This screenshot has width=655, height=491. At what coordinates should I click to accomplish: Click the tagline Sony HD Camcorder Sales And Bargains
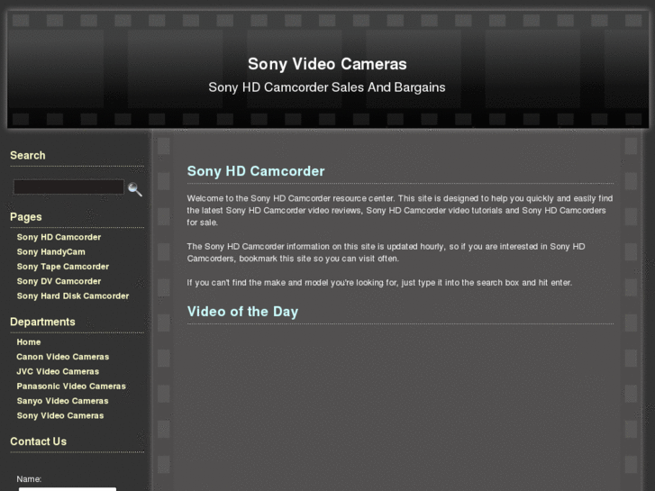327,87
